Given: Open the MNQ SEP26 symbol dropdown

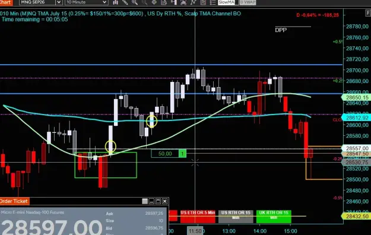Looking at the screenshot, I should coord(59,2).
